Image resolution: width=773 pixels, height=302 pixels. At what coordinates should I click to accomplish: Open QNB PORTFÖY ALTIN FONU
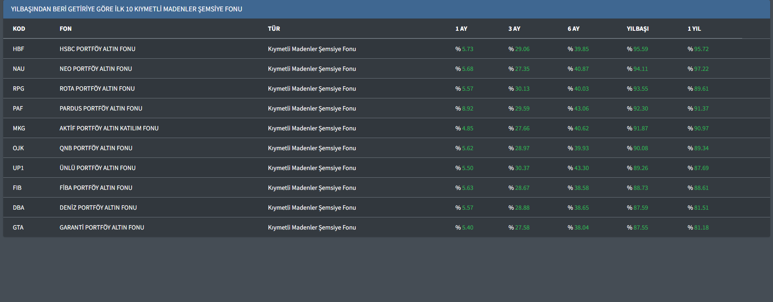[96, 148]
